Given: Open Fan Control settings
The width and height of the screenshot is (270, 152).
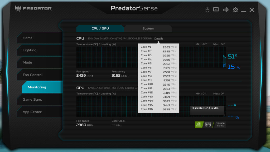Looking at the screenshot, I should pos(40,75).
